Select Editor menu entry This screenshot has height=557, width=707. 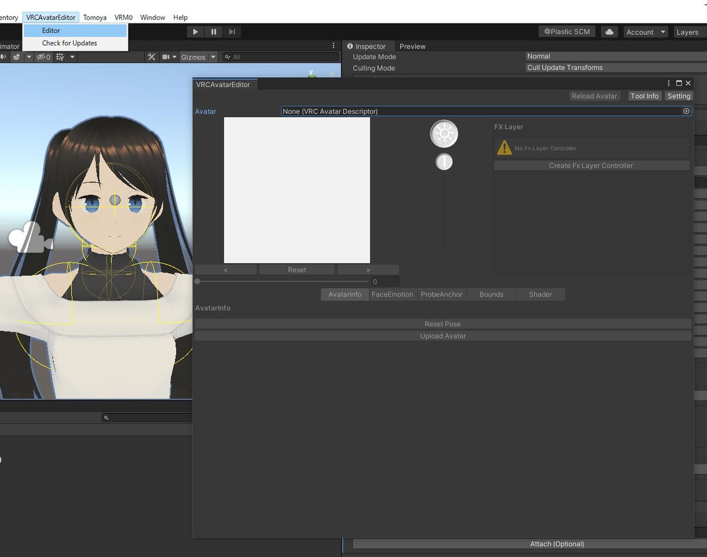(75, 31)
